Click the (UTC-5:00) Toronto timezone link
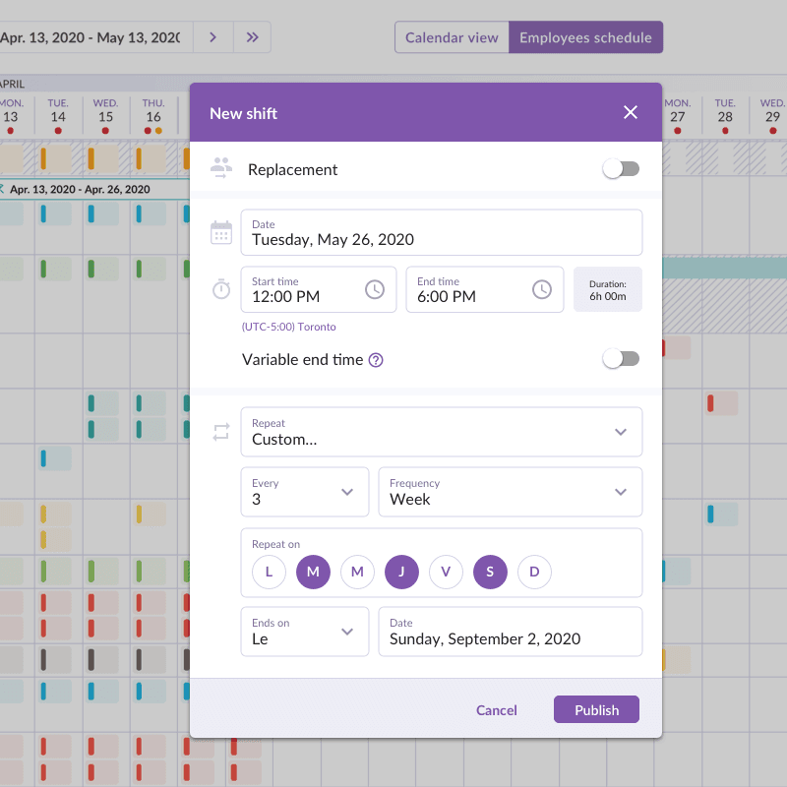Image resolution: width=787 pixels, height=787 pixels. (288, 327)
